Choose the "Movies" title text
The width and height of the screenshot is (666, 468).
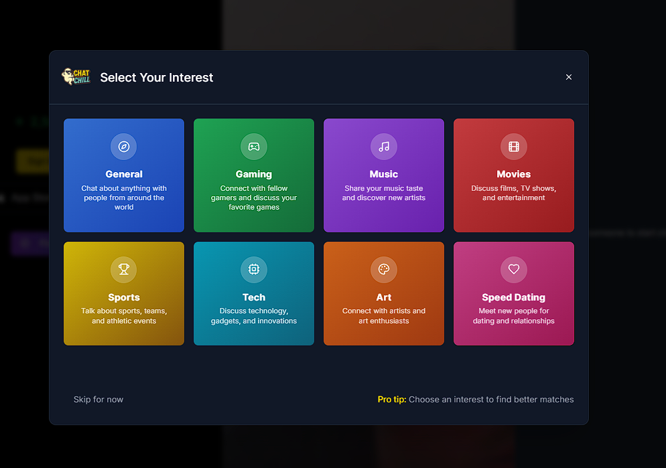point(514,174)
